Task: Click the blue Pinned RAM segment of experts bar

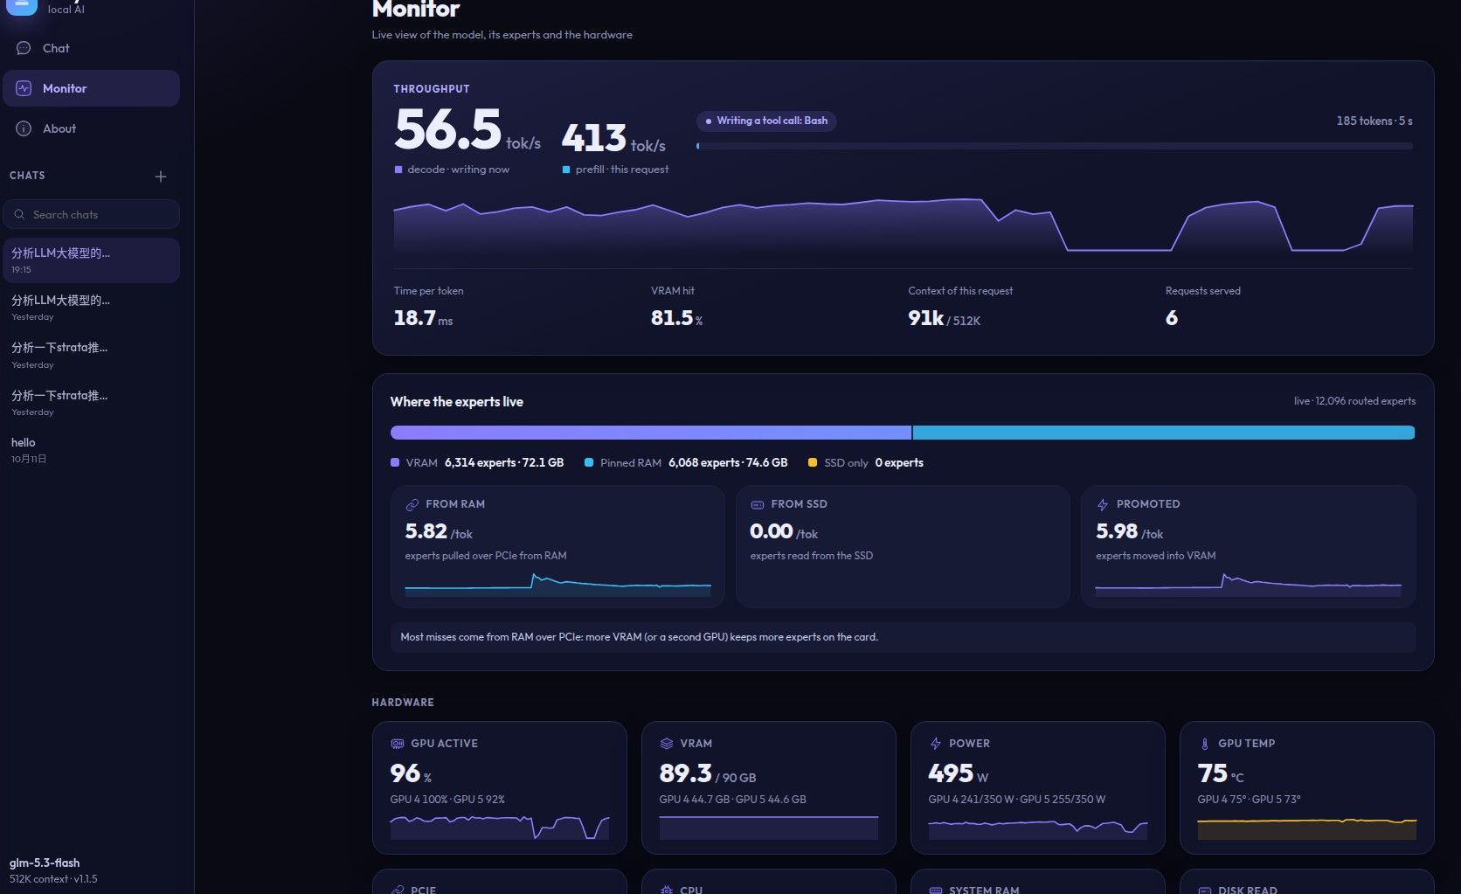Action: (x=1164, y=433)
